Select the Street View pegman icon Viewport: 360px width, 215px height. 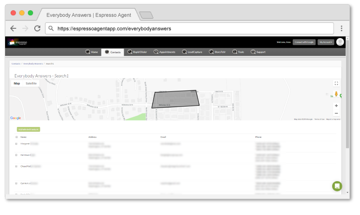(x=336, y=94)
